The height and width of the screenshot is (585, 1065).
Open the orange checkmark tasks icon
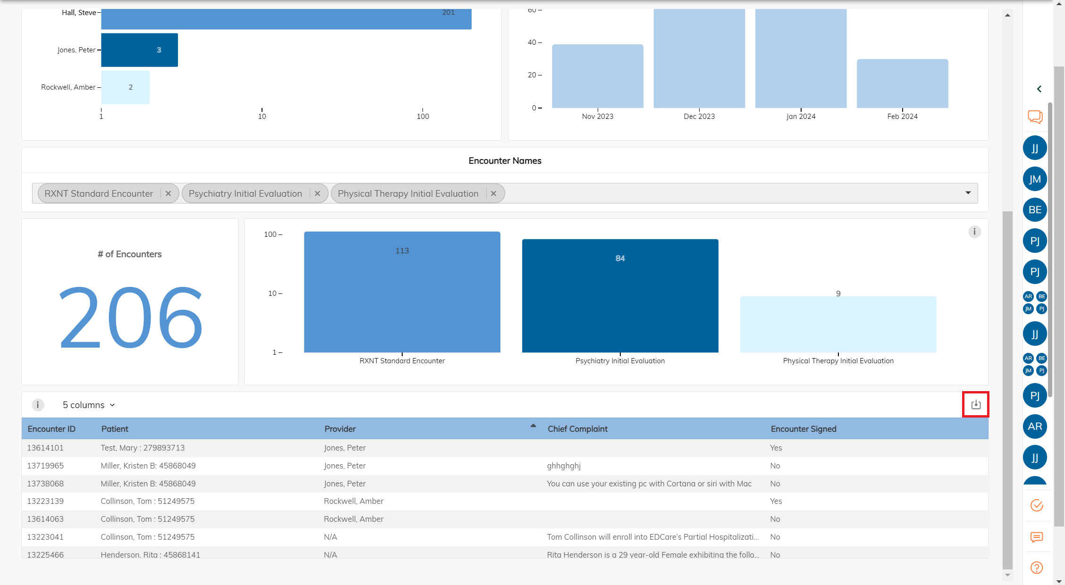1037,505
